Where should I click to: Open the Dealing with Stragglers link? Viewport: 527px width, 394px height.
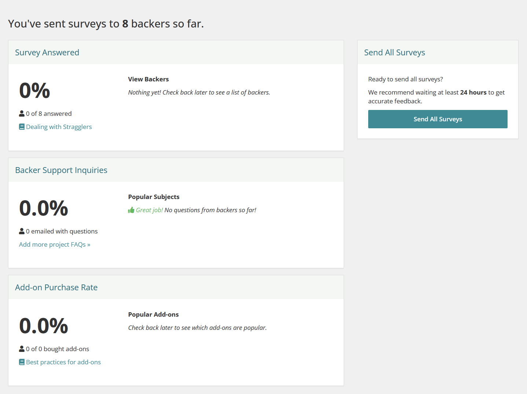coord(59,127)
